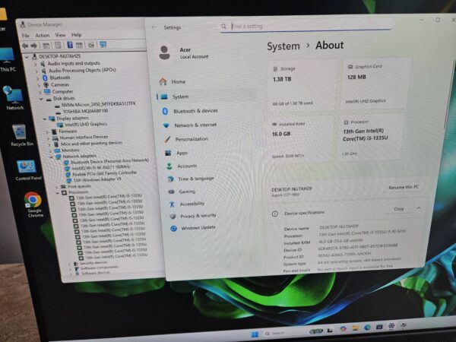
Task: Click the back arrow in Settings window
Action: (154, 27)
